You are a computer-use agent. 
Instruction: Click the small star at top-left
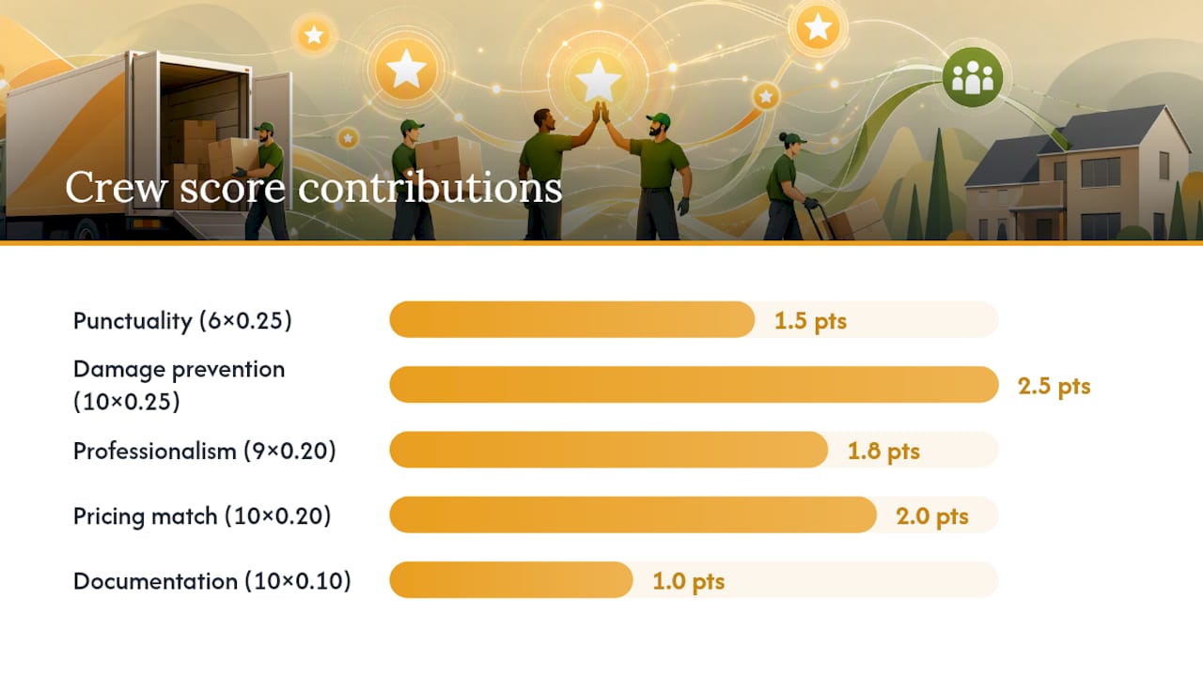pyautogui.click(x=314, y=36)
